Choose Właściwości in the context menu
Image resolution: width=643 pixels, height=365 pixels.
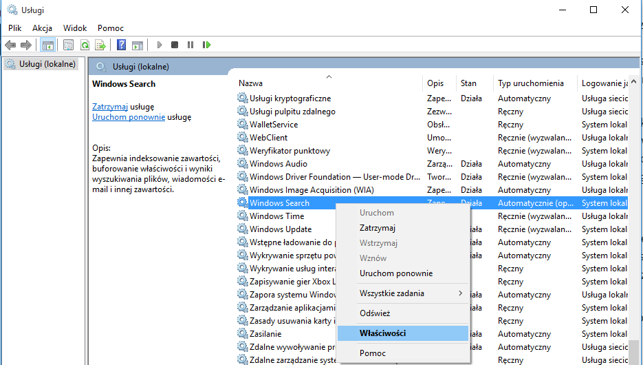coord(403,333)
